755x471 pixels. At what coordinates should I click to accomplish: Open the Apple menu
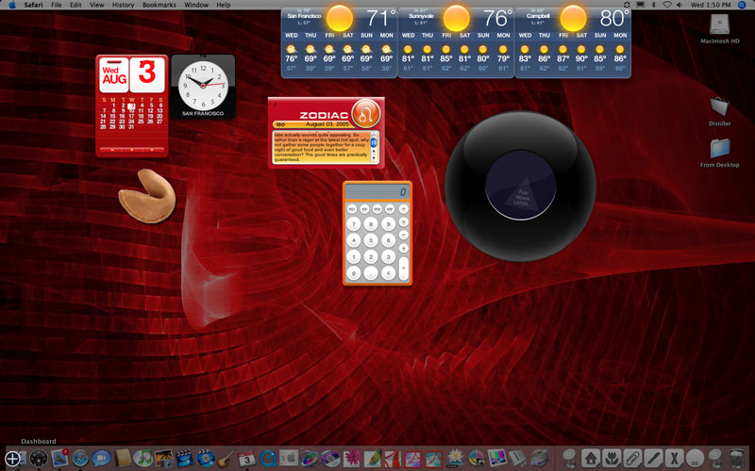click(12, 5)
